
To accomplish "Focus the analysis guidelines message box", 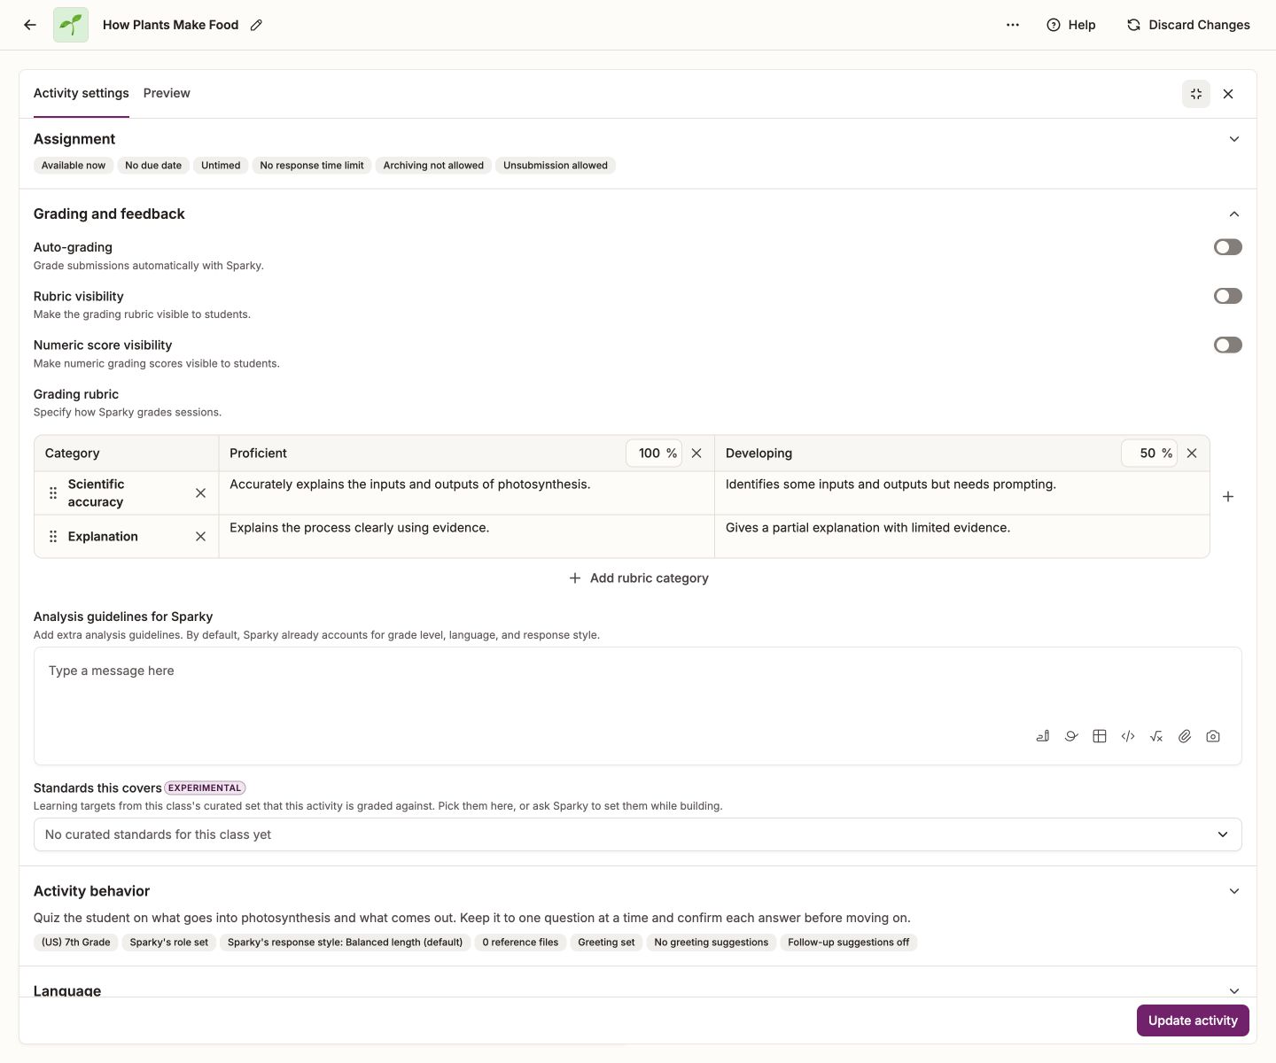I will click(x=638, y=706).
